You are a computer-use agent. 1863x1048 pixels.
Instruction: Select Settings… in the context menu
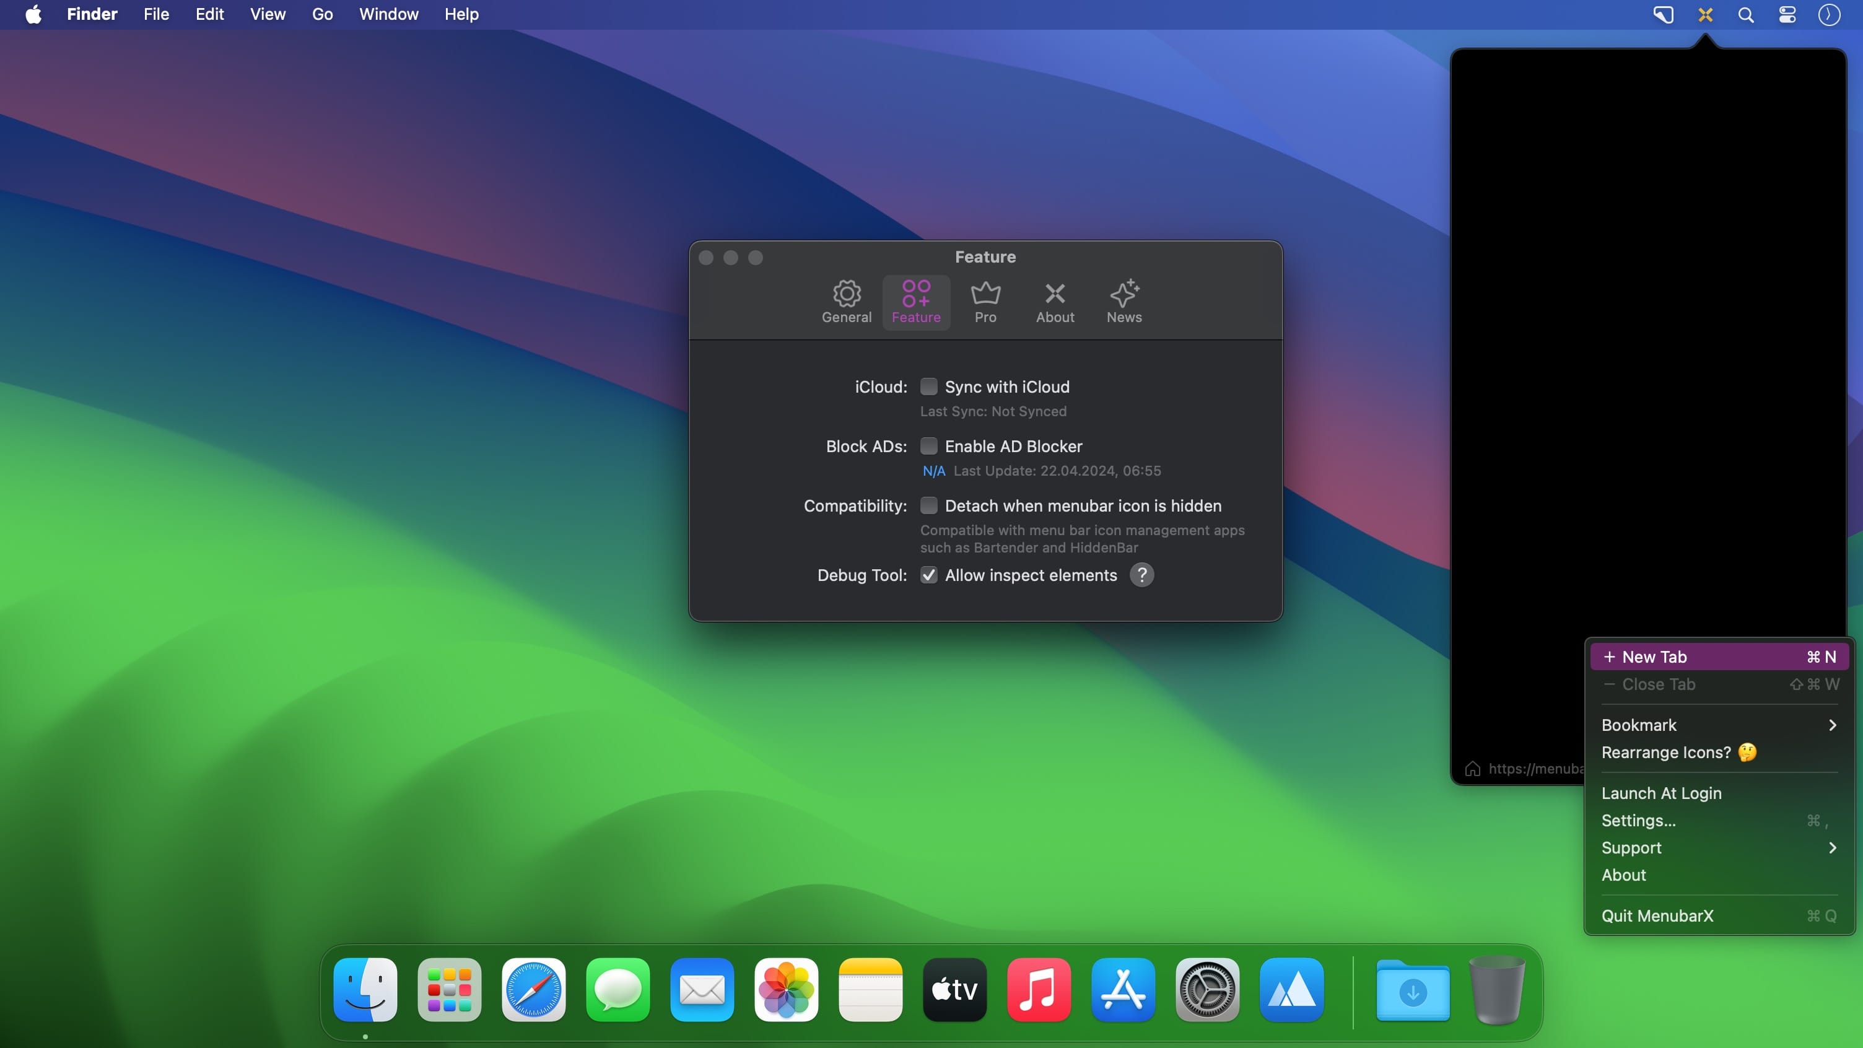point(1719,820)
